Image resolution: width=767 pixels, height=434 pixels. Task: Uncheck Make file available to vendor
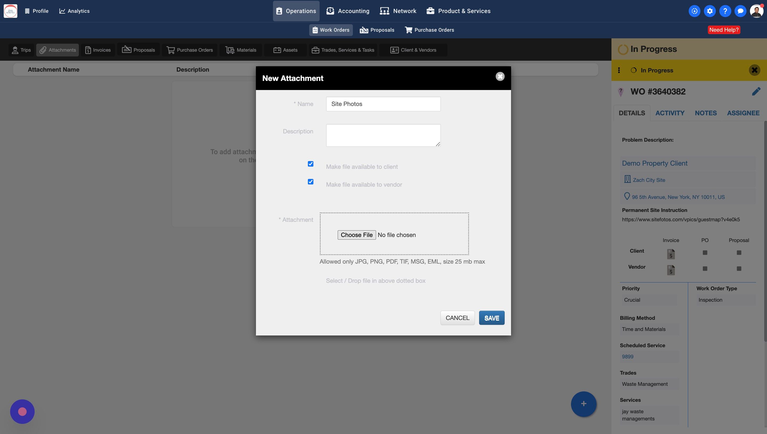pyautogui.click(x=310, y=182)
